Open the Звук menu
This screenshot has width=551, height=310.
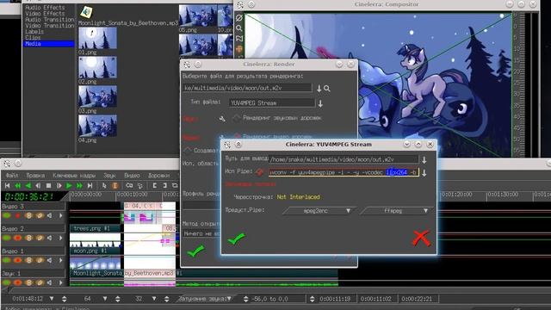click(109, 175)
